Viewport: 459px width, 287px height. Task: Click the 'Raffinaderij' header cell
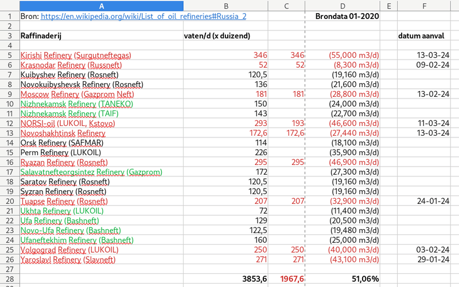click(102, 36)
